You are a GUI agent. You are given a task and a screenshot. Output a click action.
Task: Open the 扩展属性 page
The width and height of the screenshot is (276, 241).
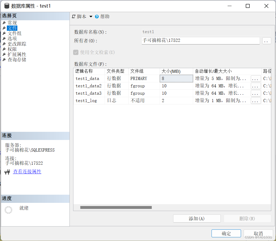pos(17,54)
